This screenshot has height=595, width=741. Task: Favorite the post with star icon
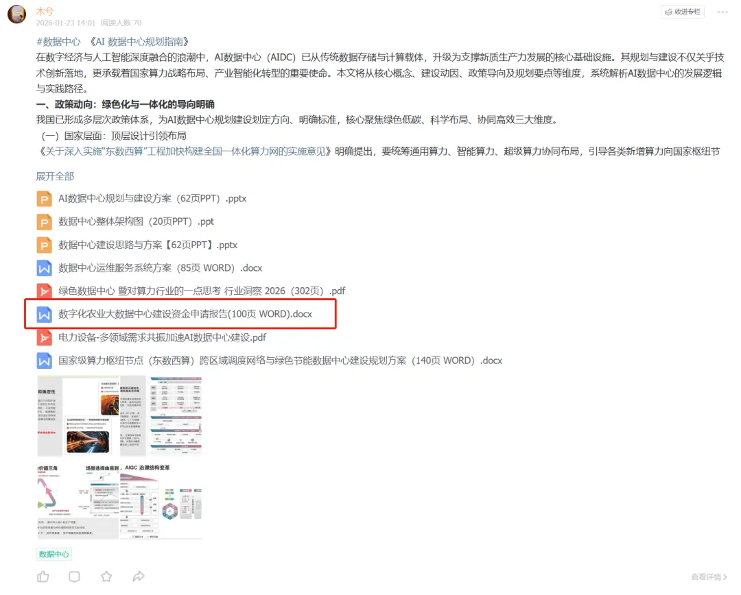(106, 576)
